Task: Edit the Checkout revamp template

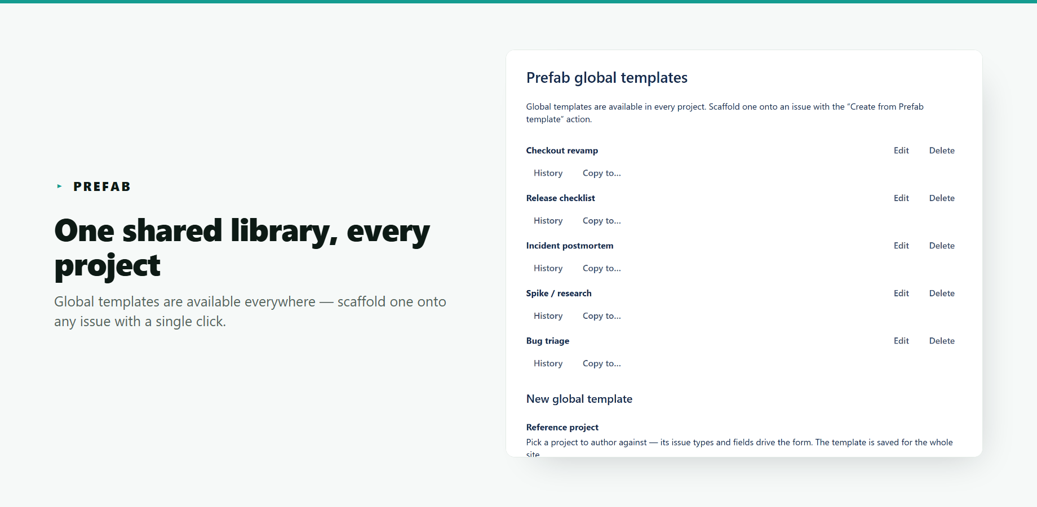Action: tap(901, 150)
